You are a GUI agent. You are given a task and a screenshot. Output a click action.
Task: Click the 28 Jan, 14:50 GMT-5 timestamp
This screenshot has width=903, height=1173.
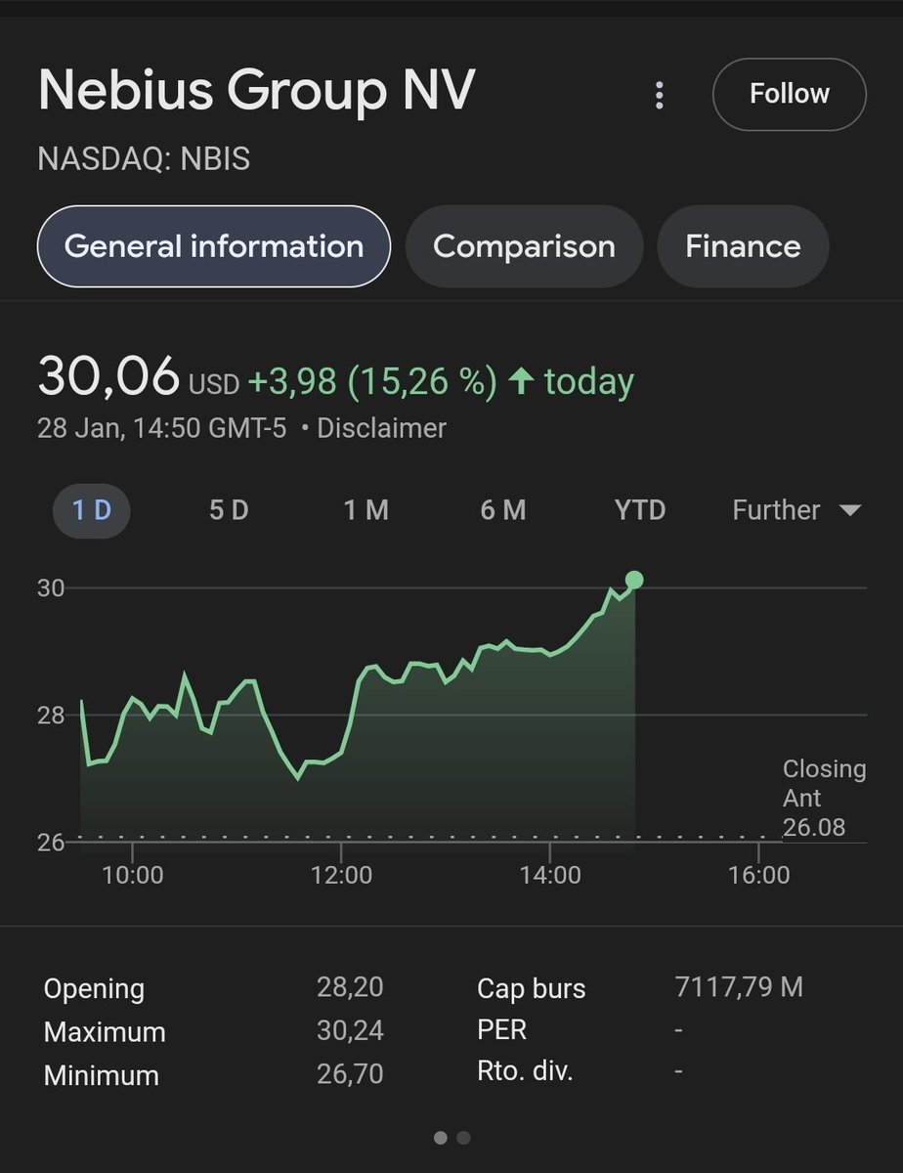coord(162,428)
